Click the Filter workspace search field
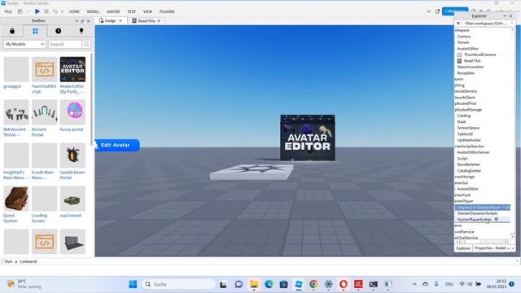Viewport: 521px width, 293px height. [x=486, y=24]
